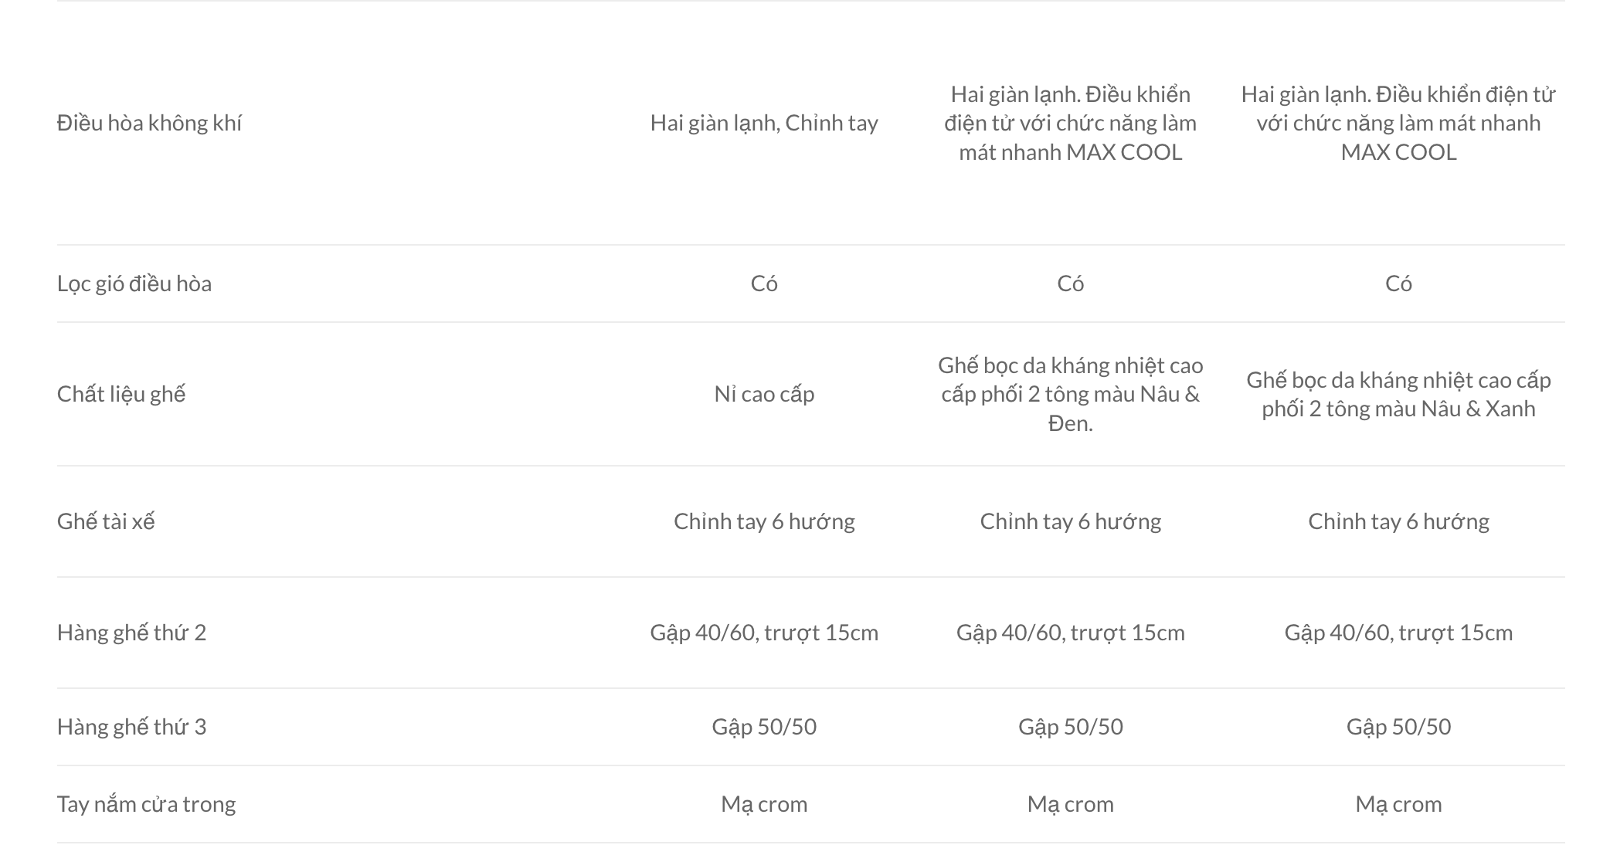Select the "Nâu & Xanh" leather seat cell
The width and height of the screenshot is (1610, 845).
[1398, 394]
